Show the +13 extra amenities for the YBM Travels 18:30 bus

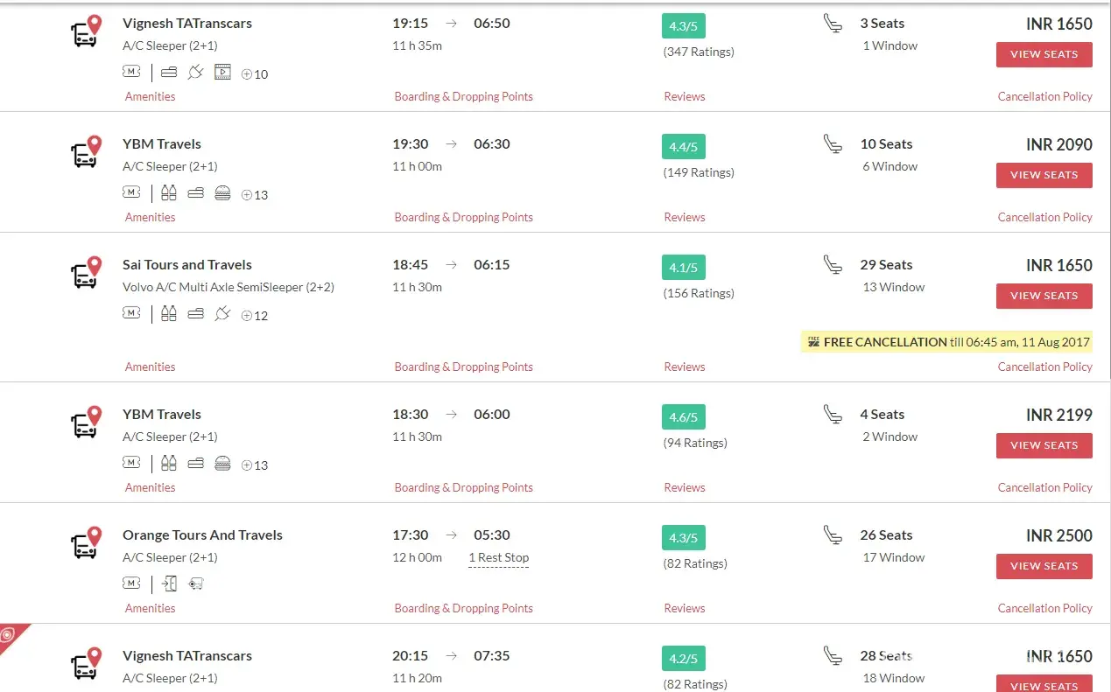[255, 465]
